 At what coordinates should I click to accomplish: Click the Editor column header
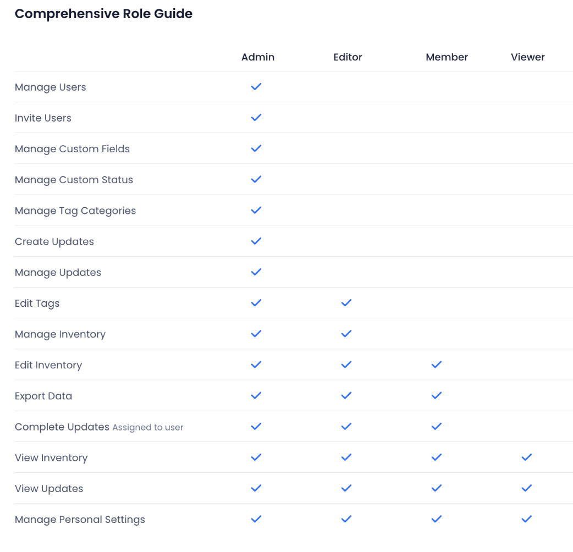point(348,57)
